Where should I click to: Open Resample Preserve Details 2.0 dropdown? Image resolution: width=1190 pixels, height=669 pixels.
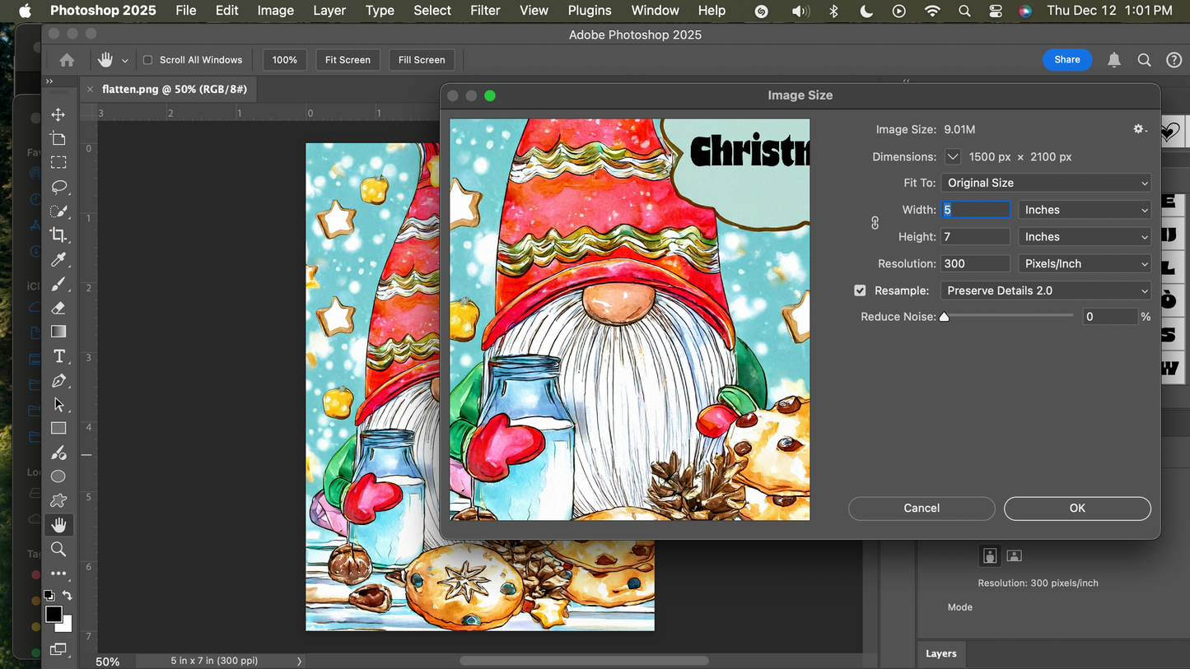[x=1046, y=290]
